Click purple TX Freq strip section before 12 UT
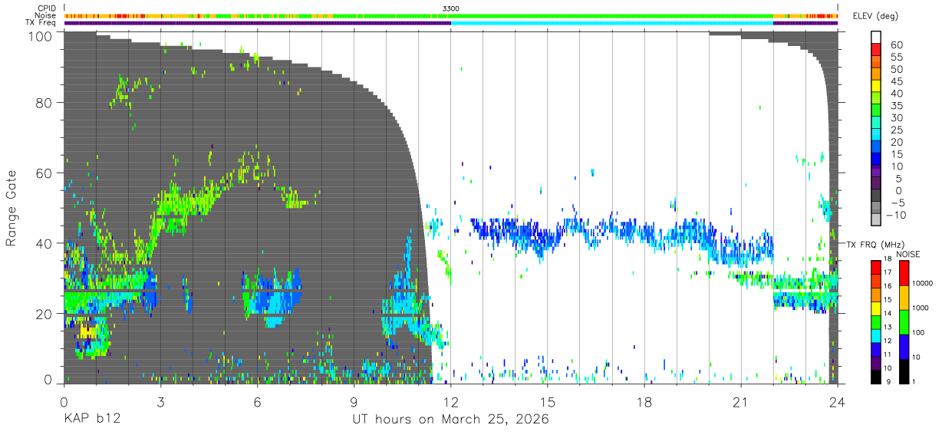942x435 pixels. pyautogui.click(x=258, y=23)
